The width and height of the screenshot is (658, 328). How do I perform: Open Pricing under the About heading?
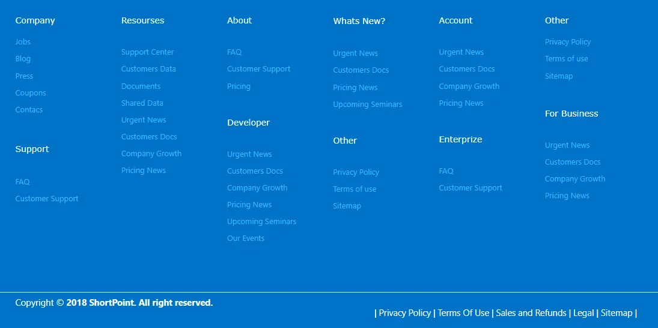[x=239, y=87]
